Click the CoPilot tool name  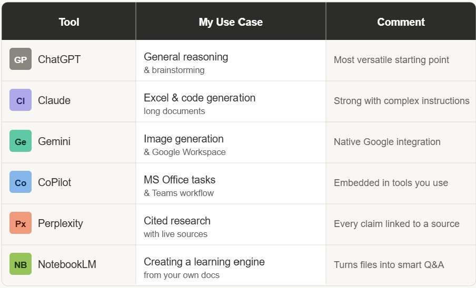[55, 182]
